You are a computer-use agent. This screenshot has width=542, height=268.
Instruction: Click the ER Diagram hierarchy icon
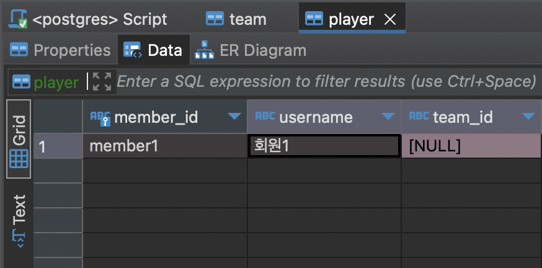click(204, 50)
